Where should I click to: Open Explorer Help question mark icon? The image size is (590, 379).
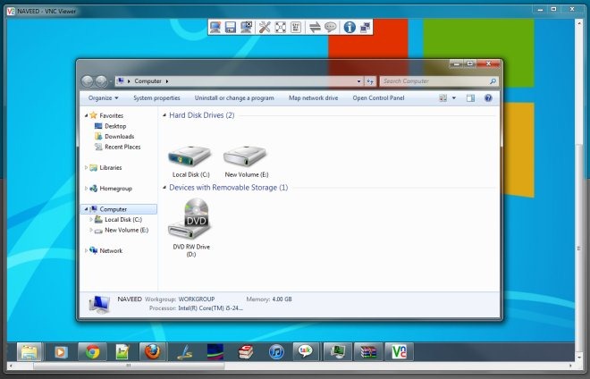(x=488, y=98)
